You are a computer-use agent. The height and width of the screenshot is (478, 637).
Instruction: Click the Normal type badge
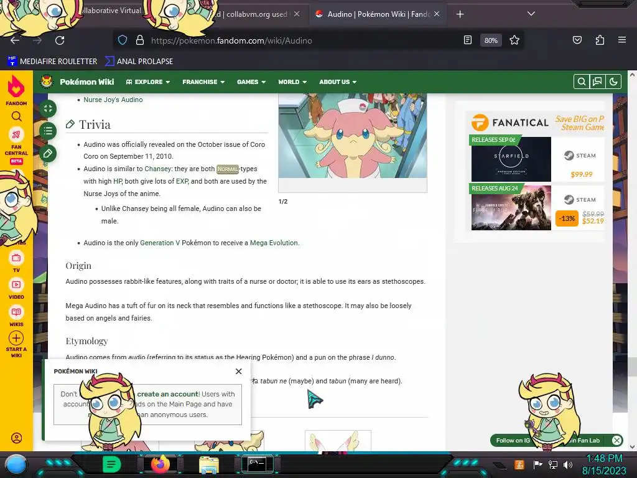tap(228, 169)
